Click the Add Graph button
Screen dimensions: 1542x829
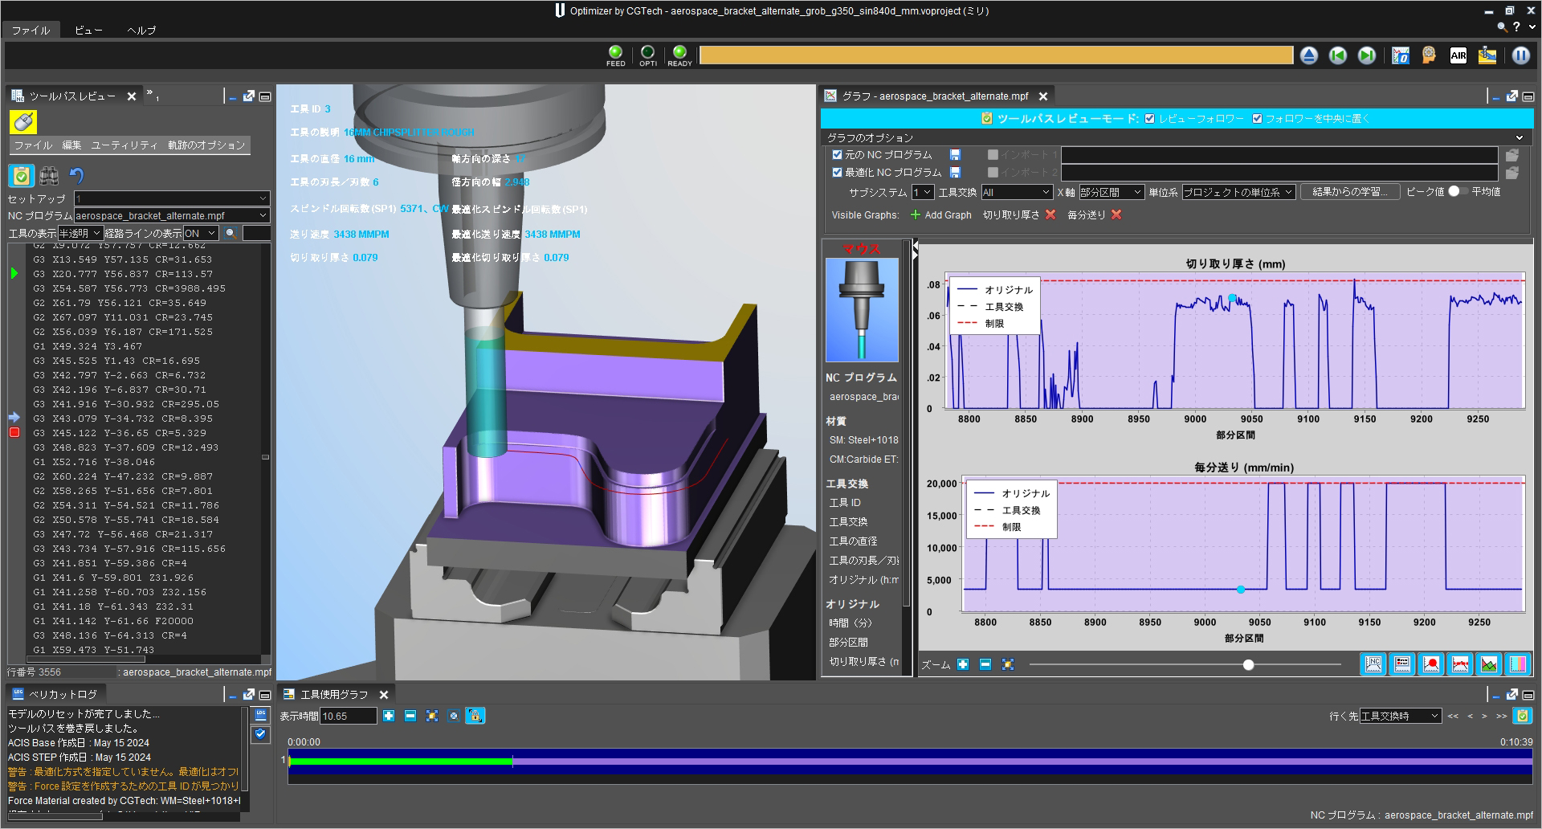[x=940, y=214]
